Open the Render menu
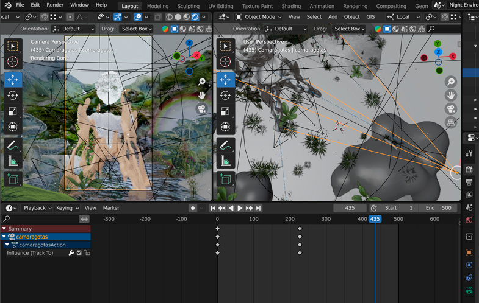Image resolution: width=479 pixels, height=303 pixels. [55, 5]
